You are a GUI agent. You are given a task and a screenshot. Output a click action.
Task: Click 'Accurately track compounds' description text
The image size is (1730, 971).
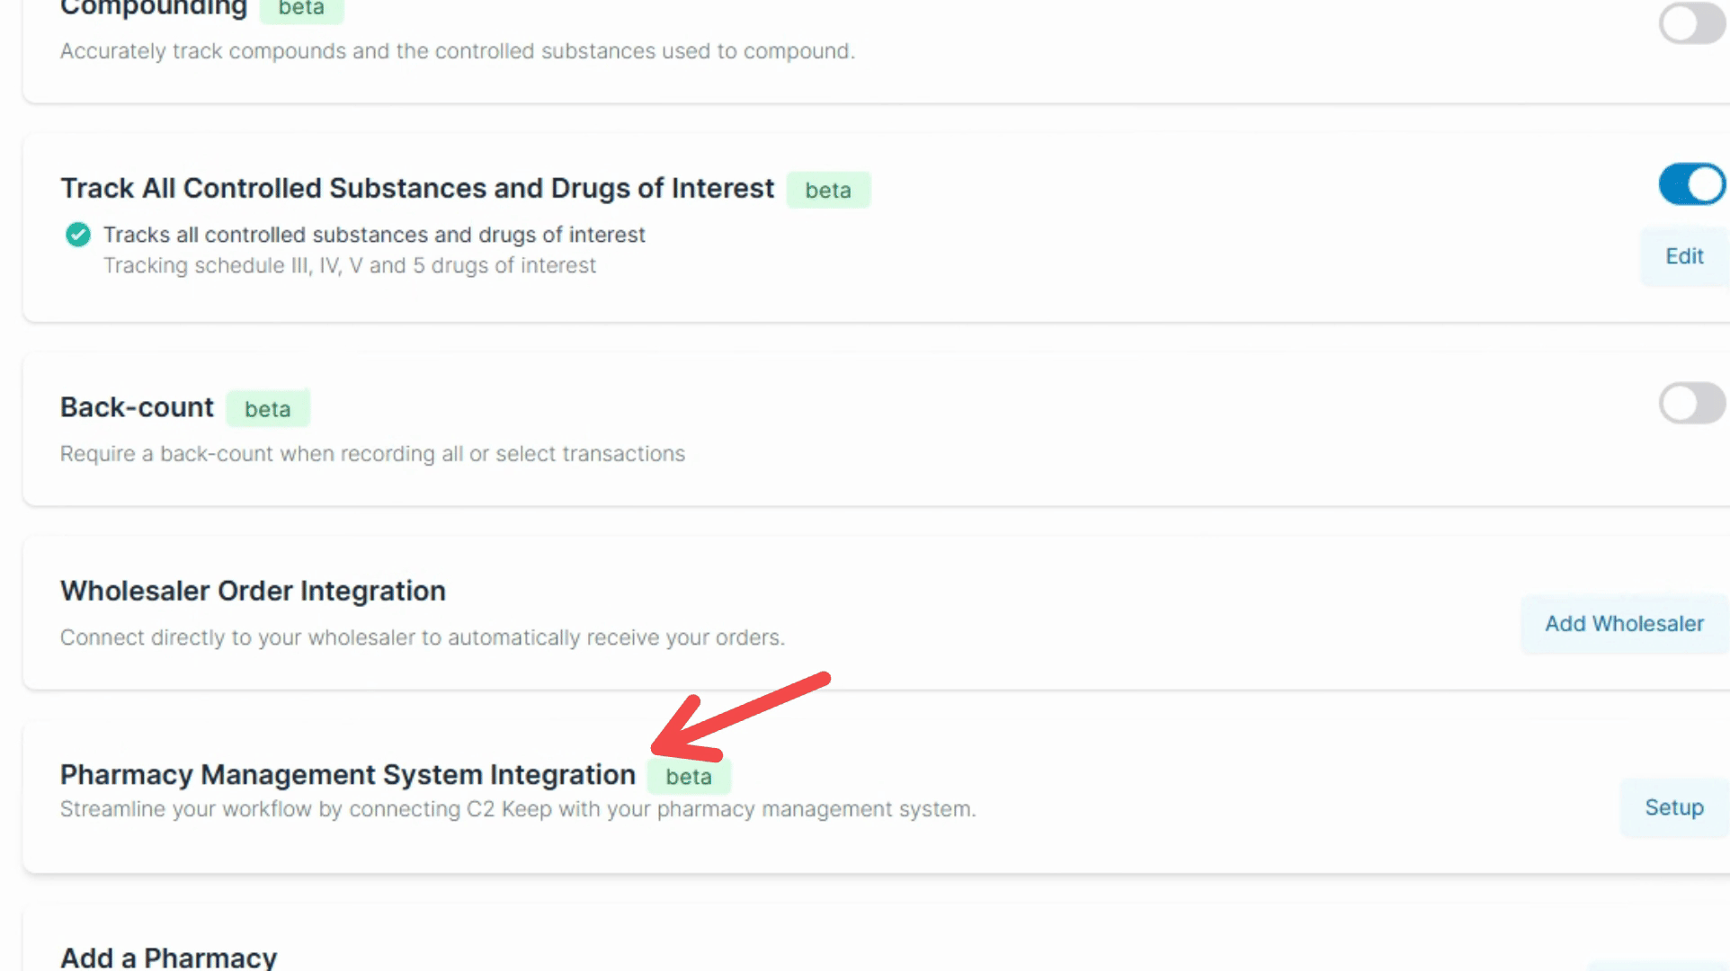[458, 51]
